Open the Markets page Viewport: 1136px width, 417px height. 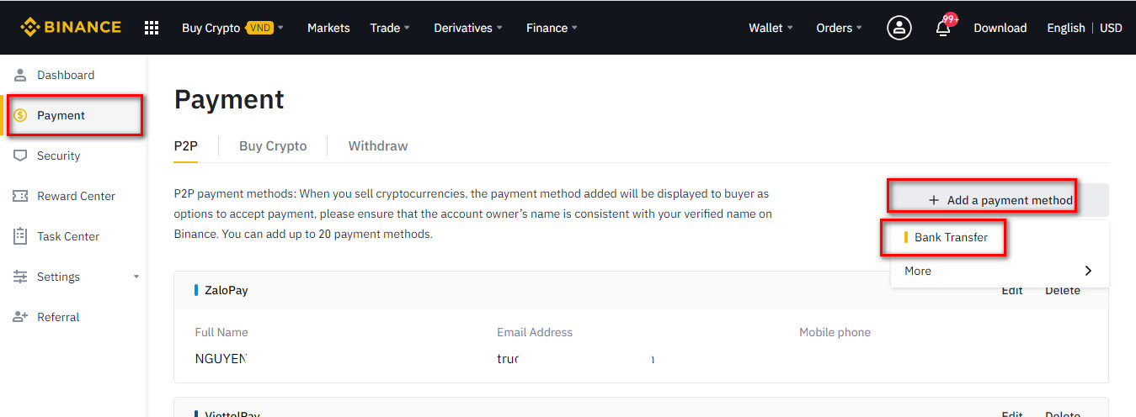pyautogui.click(x=328, y=28)
